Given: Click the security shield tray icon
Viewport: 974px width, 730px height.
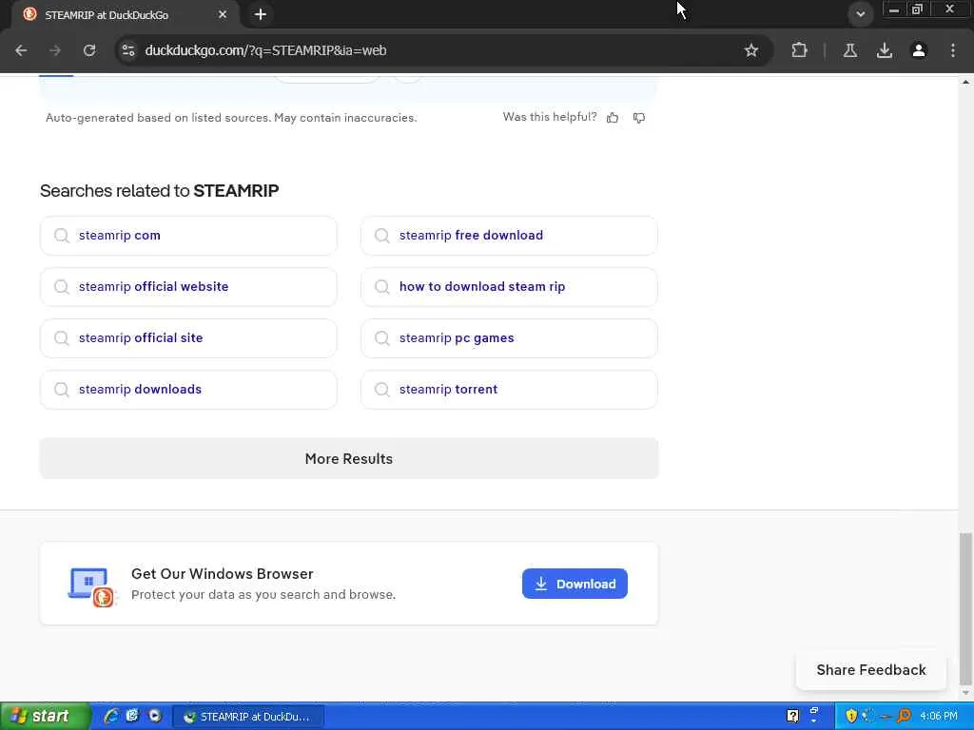Looking at the screenshot, I should (851, 717).
